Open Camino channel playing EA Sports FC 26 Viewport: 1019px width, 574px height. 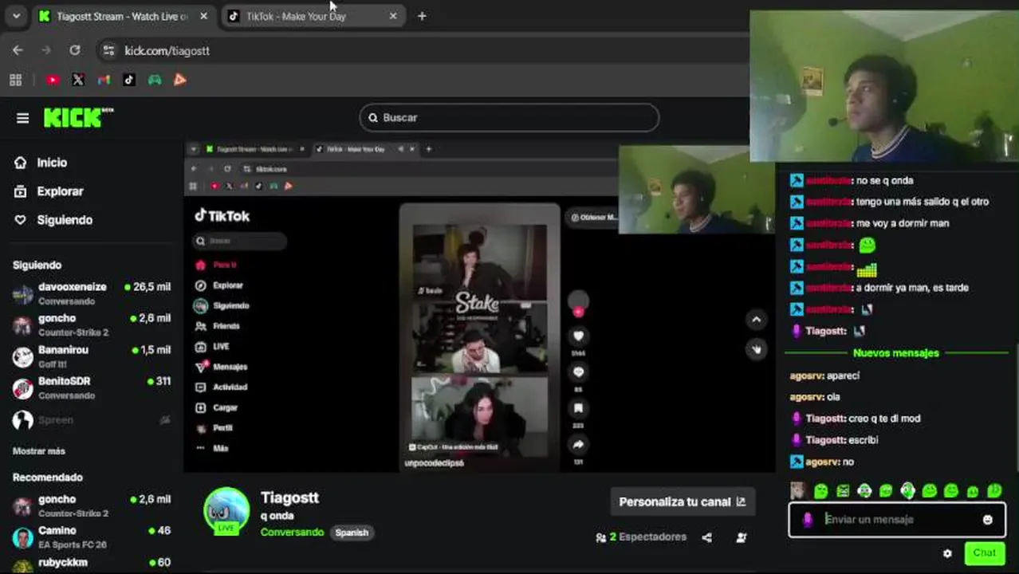92,537
